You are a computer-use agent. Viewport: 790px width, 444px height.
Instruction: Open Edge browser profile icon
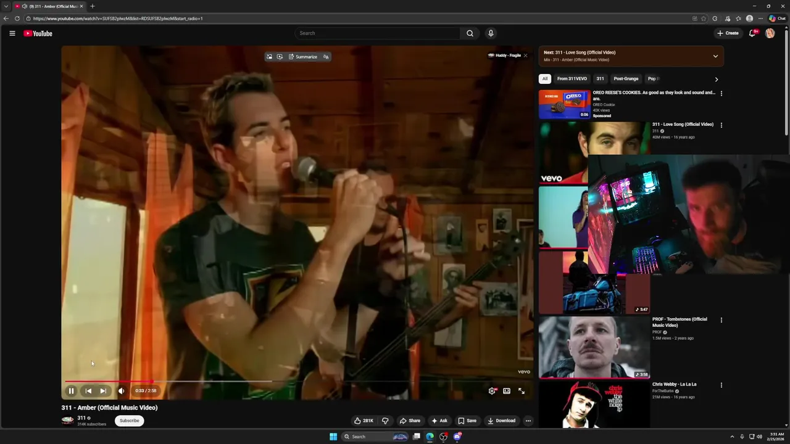[749, 18]
